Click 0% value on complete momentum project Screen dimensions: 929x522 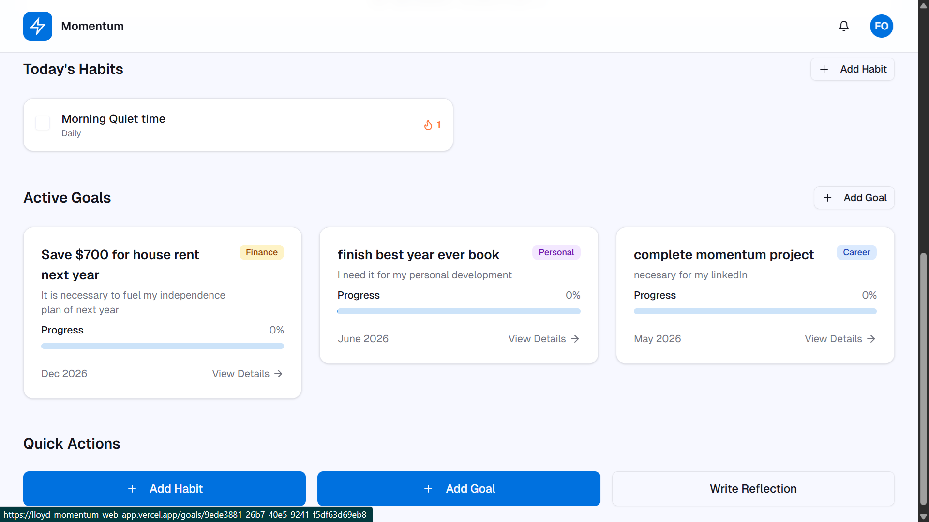point(869,295)
